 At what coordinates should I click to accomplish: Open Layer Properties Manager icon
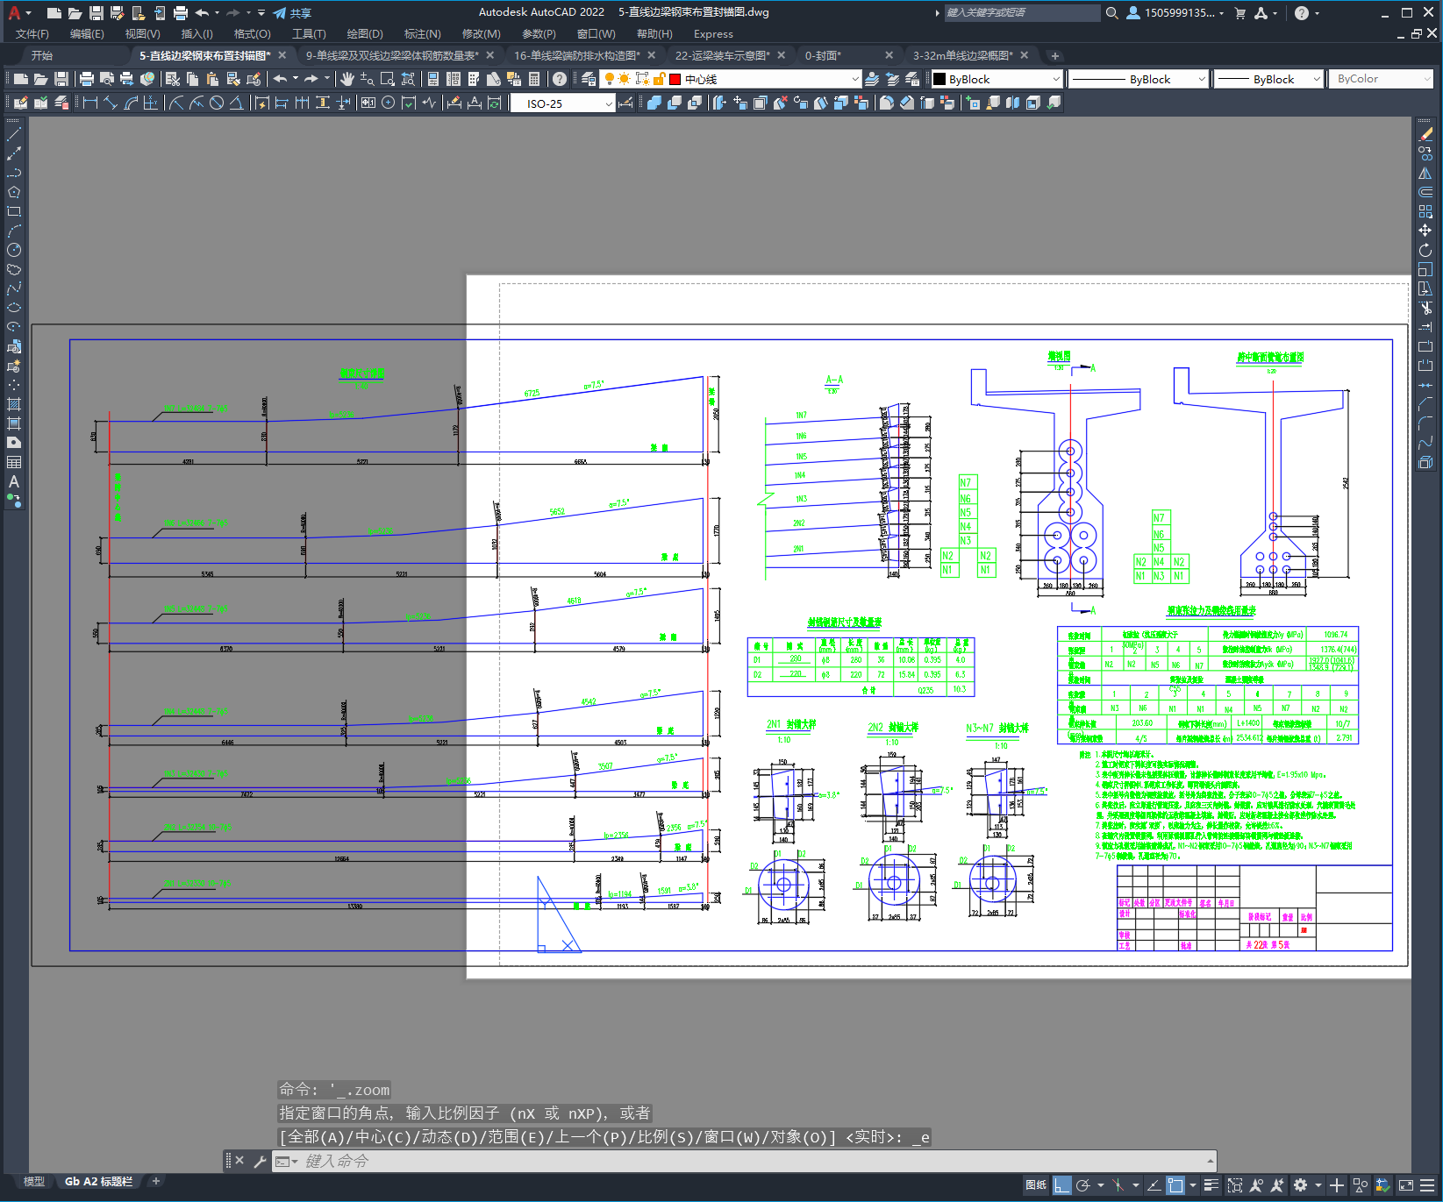(x=588, y=79)
